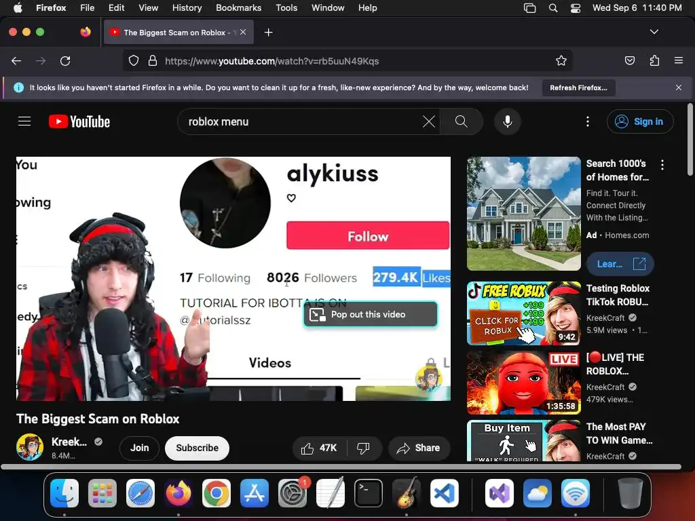Close The Biggest Scam on Roblox tab

coord(243,32)
